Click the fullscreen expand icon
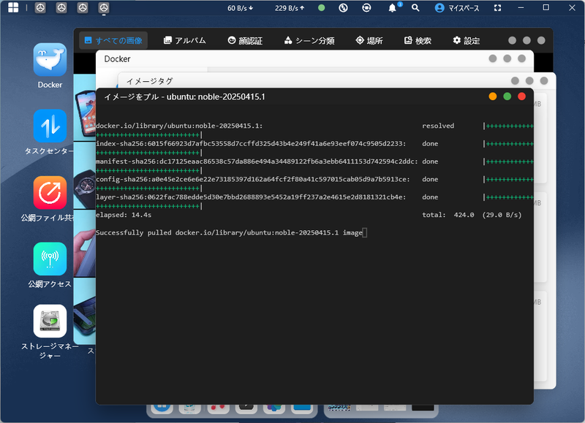Image resolution: width=585 pixels, height=423 pixels. (498, 8)
